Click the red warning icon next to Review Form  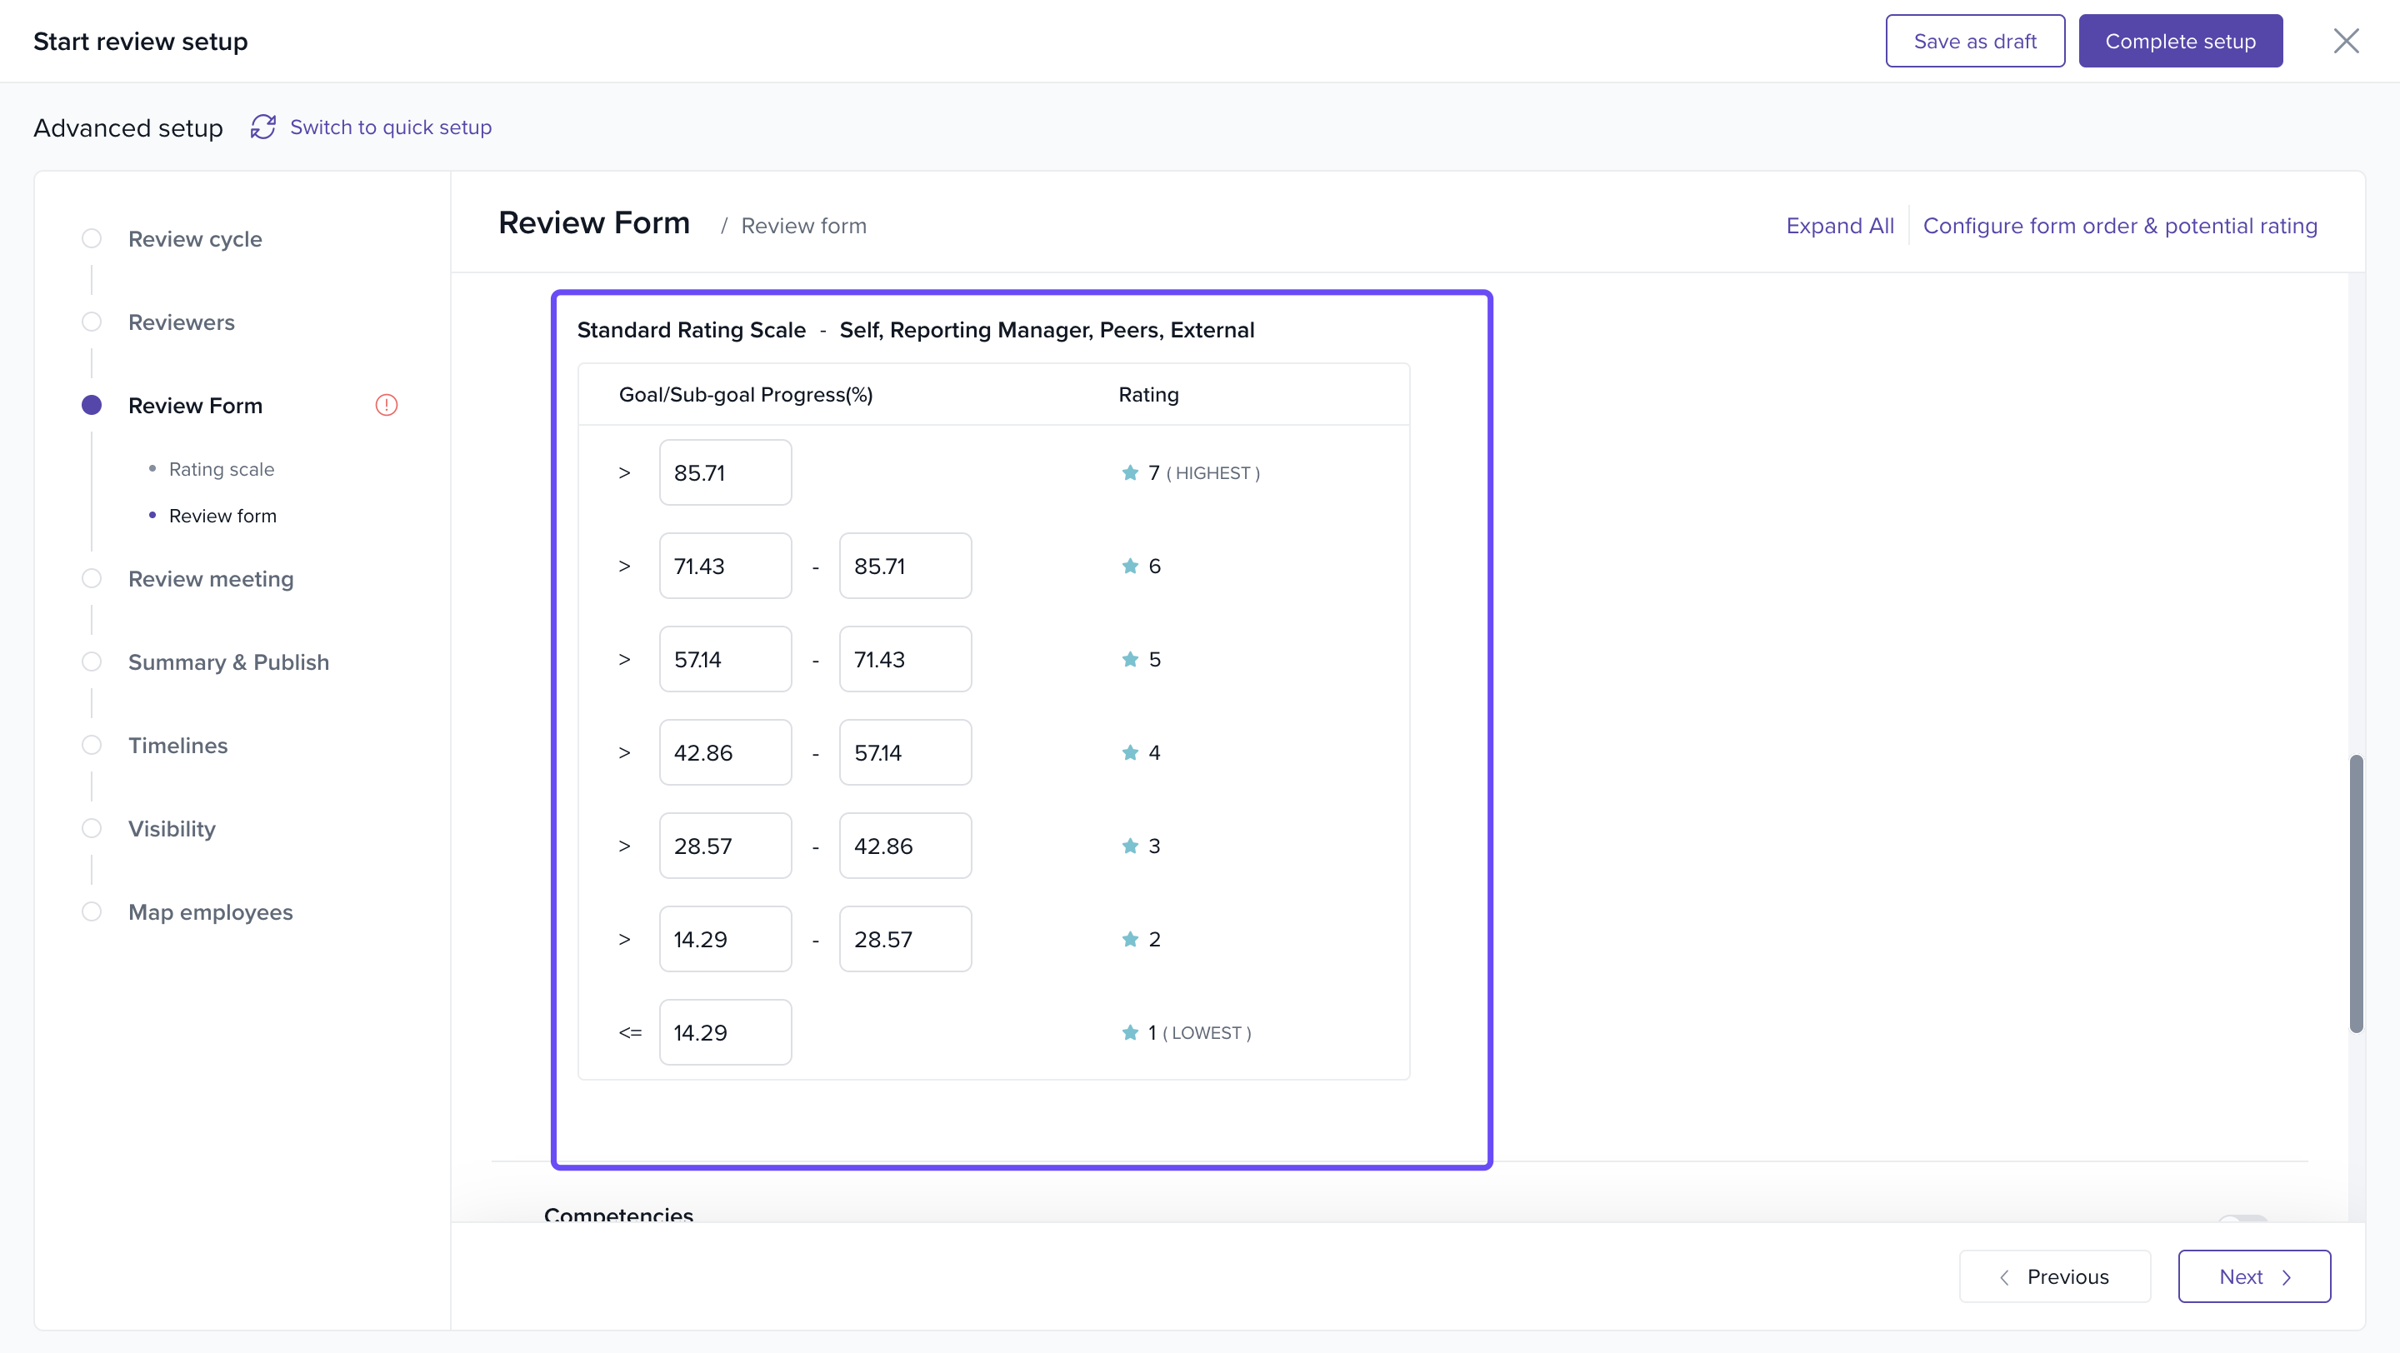[386, 405]
